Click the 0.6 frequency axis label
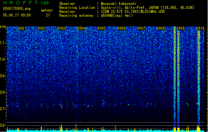The image size is (208, 132). (3, 125)
